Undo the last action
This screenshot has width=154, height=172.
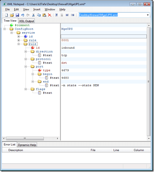(23, 15)
